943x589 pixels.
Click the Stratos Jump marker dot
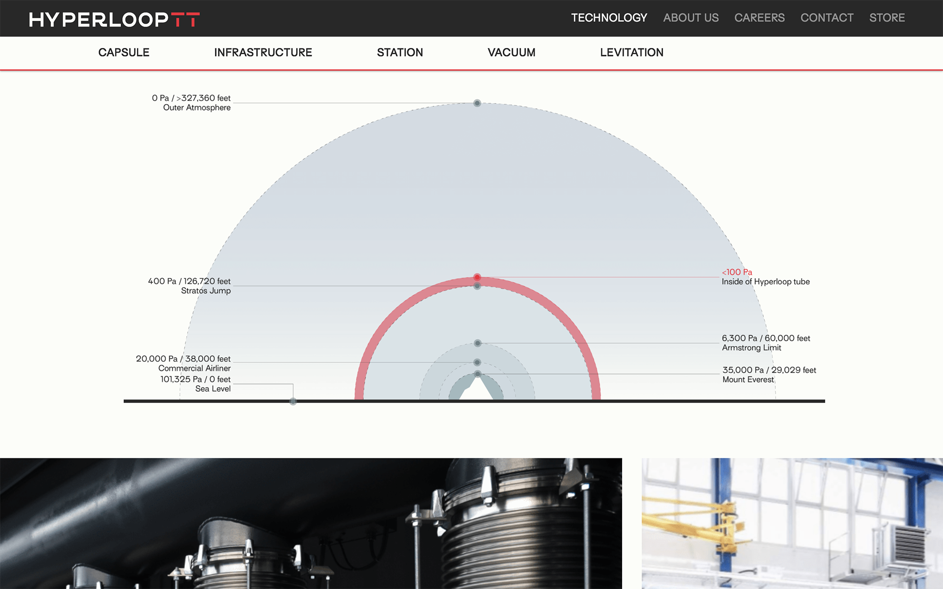click(x=477, y=286)
